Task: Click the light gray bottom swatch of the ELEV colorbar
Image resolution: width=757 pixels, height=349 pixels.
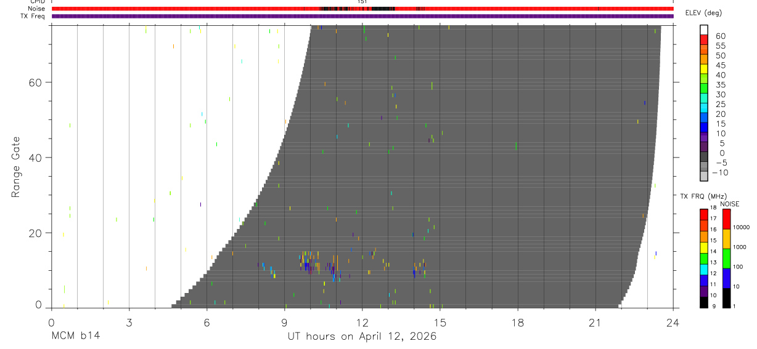Action: [x=704, y=176]
